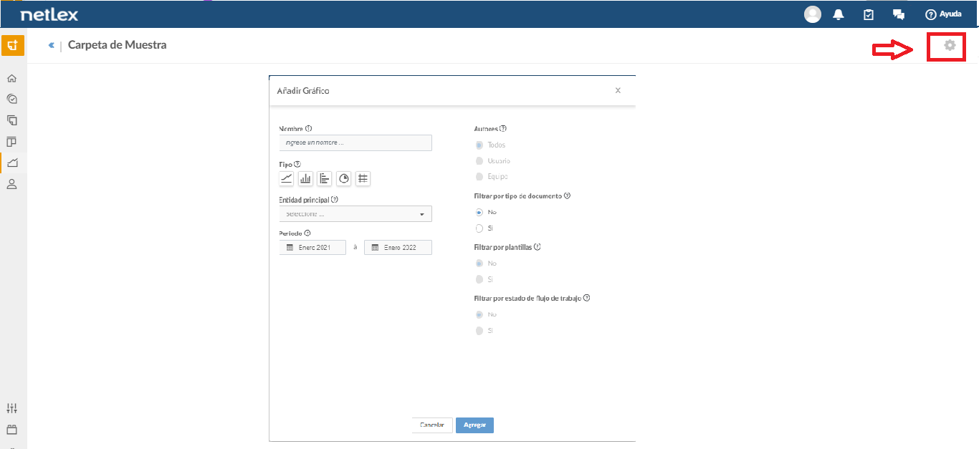The width and height of the screenshot is (979, 449).
Task: Open the charts icon in sidebar
Action: (11, 163)
